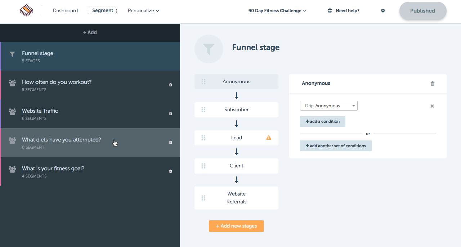Delete the Website Traffic segment group
The width and height of the screenshot is (461, 247).
171,114
